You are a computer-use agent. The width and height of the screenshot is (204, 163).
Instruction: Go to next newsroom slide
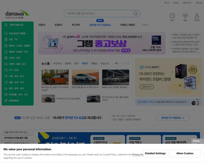coord(124,64)
